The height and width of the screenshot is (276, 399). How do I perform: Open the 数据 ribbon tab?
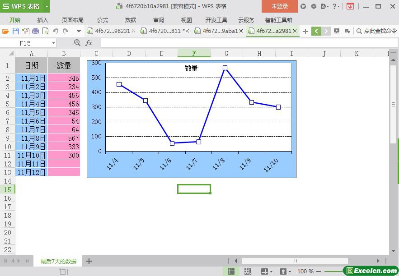tap(131, 20)
